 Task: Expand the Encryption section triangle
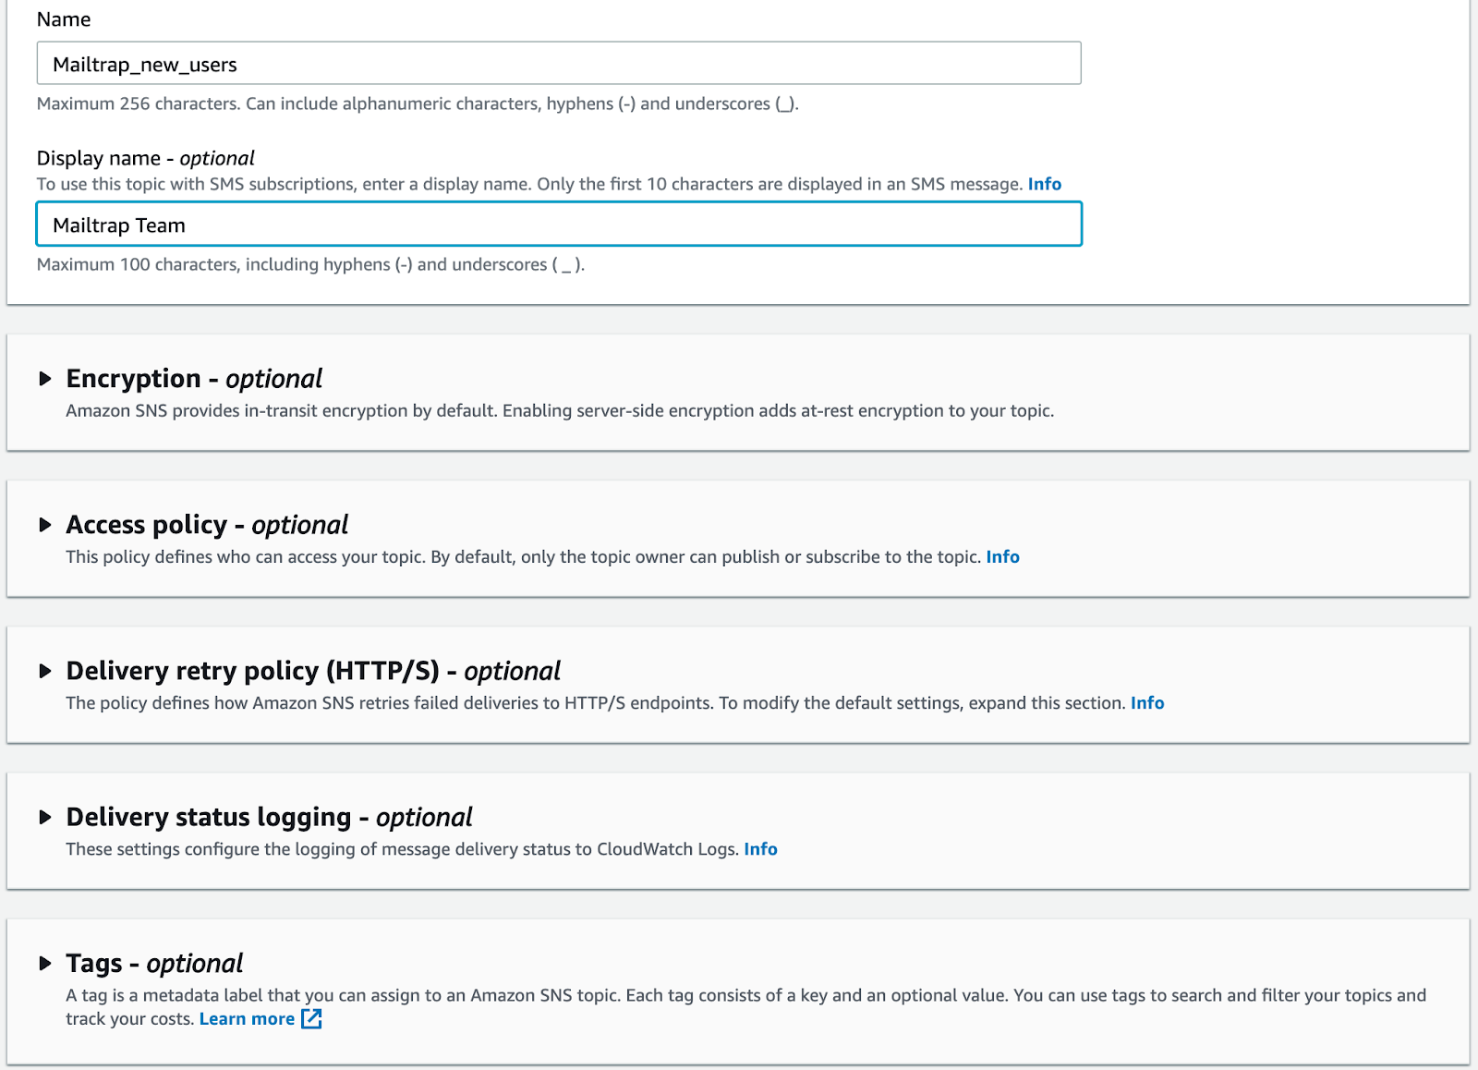pyautogui.click(x=44, y=379)
